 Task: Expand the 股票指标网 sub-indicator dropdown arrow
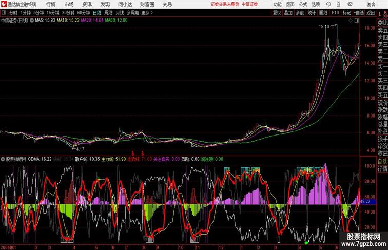pyautogui.click(x=3, y=159)
